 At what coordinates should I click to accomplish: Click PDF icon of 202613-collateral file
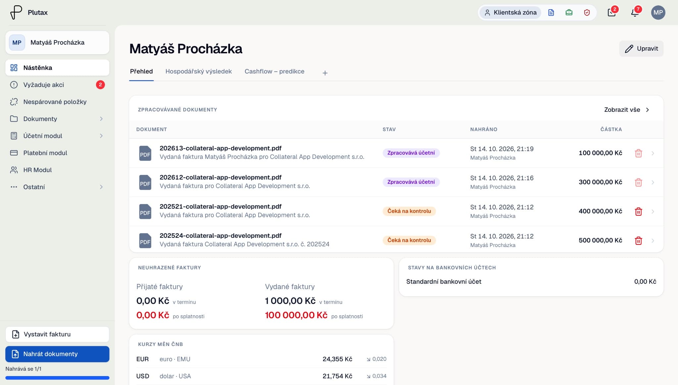point(145,153)
